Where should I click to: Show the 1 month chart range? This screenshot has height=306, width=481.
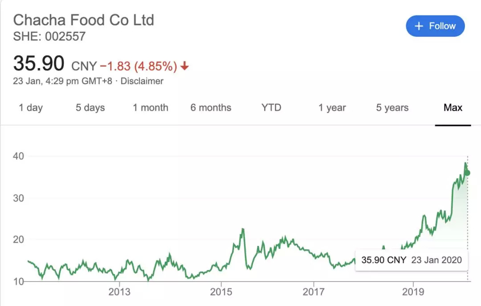[151, 108]
